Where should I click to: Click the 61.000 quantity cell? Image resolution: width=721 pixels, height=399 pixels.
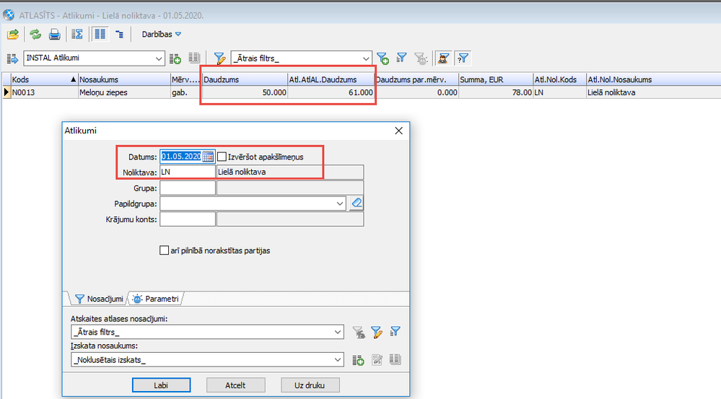[331, 92]
